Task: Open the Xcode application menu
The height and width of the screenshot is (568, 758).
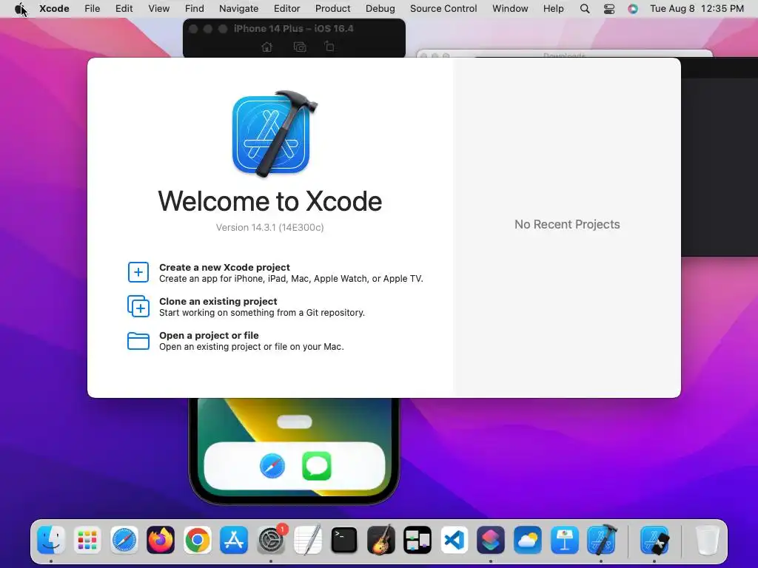Action: point(54,9)
